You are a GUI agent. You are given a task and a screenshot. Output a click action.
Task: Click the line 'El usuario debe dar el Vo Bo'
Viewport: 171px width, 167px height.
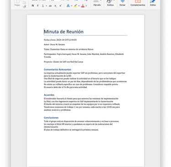[x=66, y=87]
